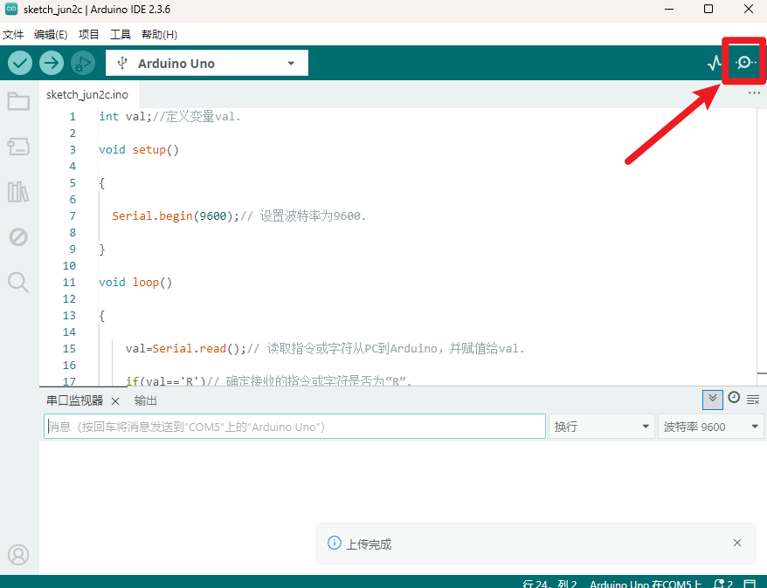
Task: Open the 波特率 9600 baud dropdown
Action: coord(711,427)
